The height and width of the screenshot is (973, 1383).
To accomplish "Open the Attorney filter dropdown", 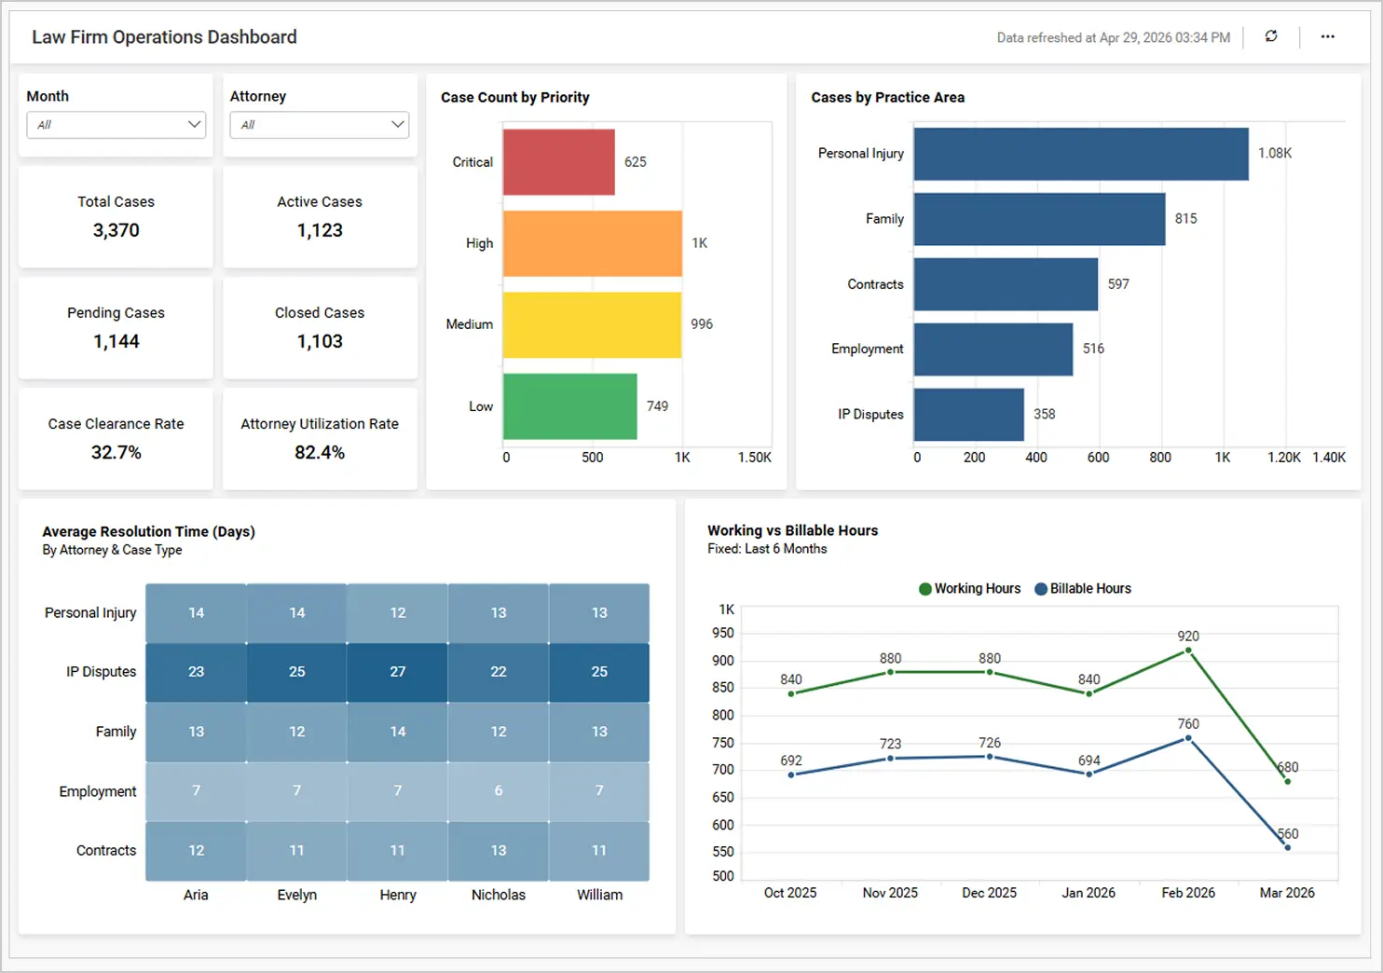I will click(x=320, y=124).
